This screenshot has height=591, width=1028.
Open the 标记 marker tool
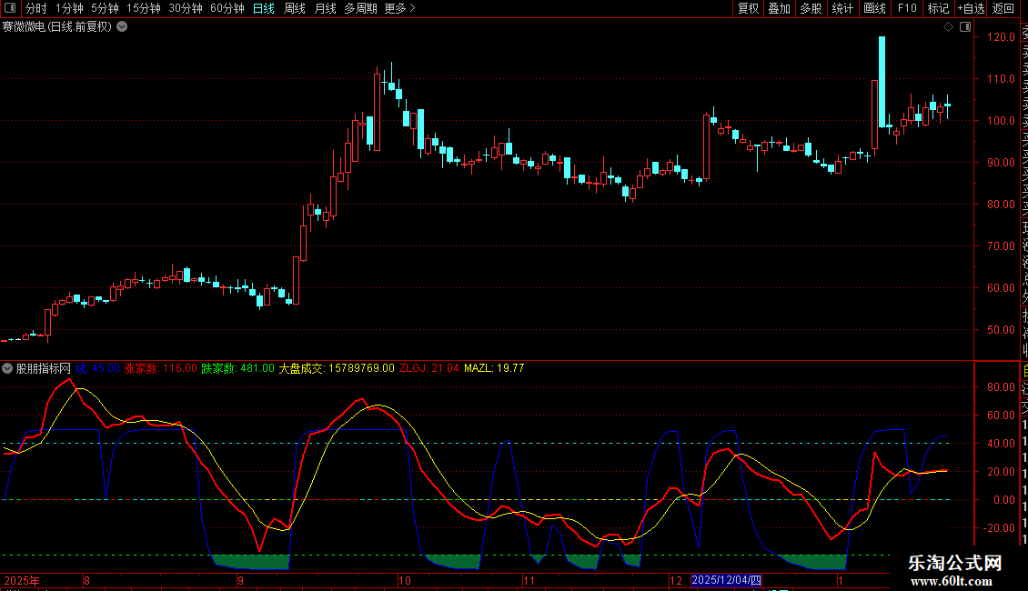[937, 8]
